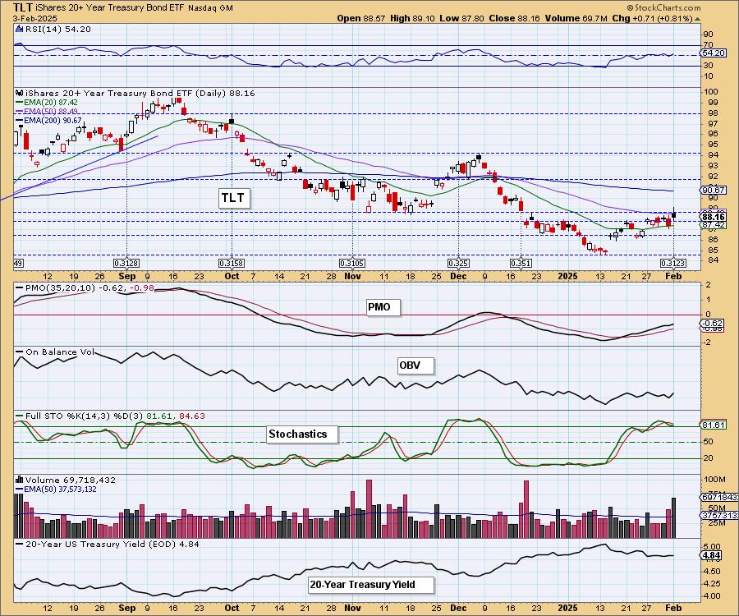Click the purple EMA(50) 88.49 legend line
This screenshot has width=739, height=616.
click(20, 111)
